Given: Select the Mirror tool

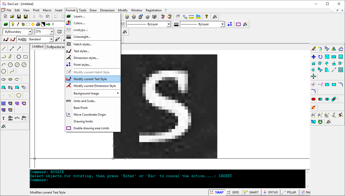Looking at the screenshot, I should pyautogui.click(x=334, y=49).
